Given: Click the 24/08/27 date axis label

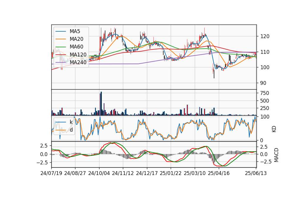Looking at the screenshot, I should click(75, 173).
